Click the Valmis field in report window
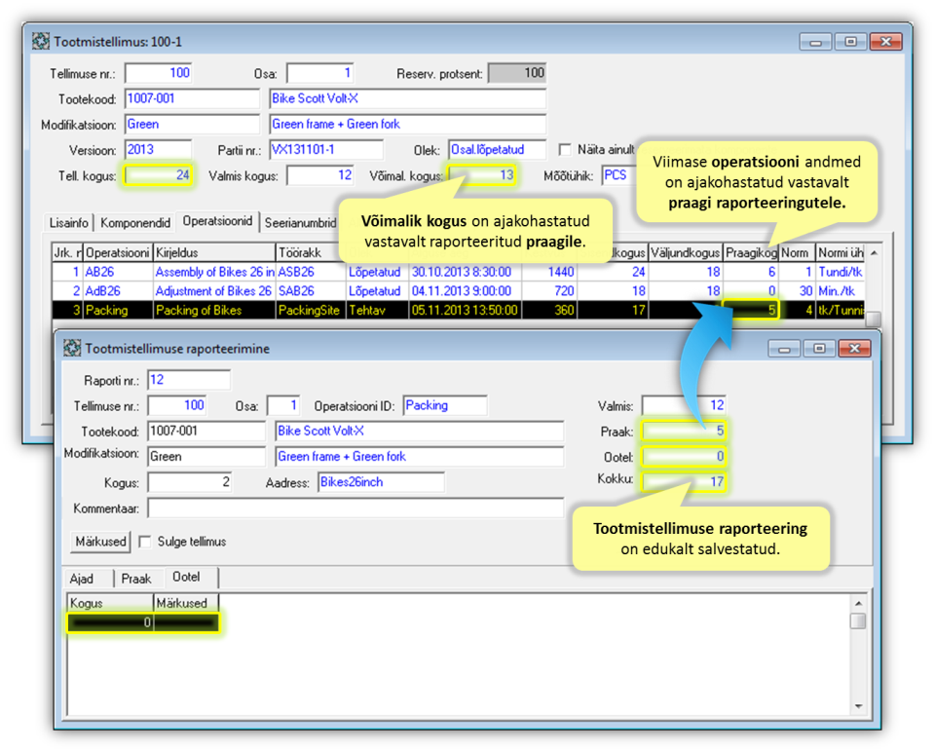935x752 pixels. 684,405
